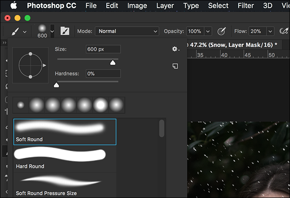Toggle pressure for opacity button

221,31
